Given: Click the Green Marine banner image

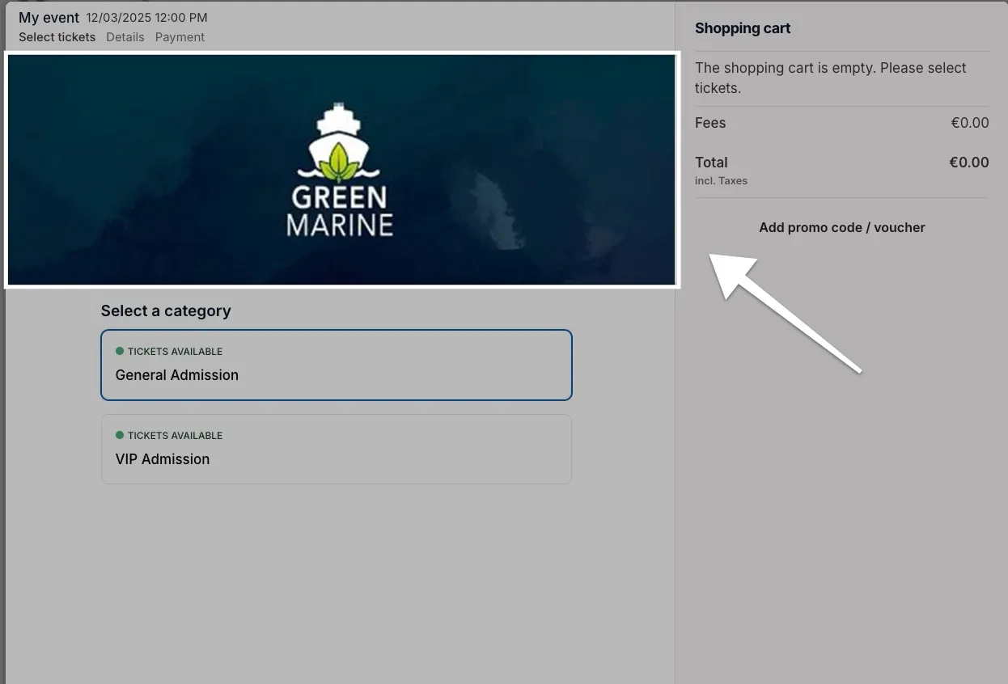Looking at the screenshot, I should (x=341, y=170).
